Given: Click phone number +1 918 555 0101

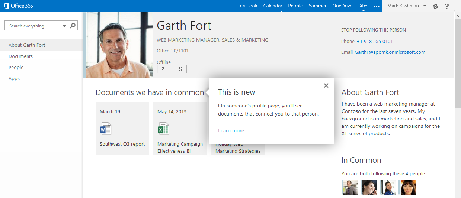Looking at the screenshot, I should [x=375, y=41].
